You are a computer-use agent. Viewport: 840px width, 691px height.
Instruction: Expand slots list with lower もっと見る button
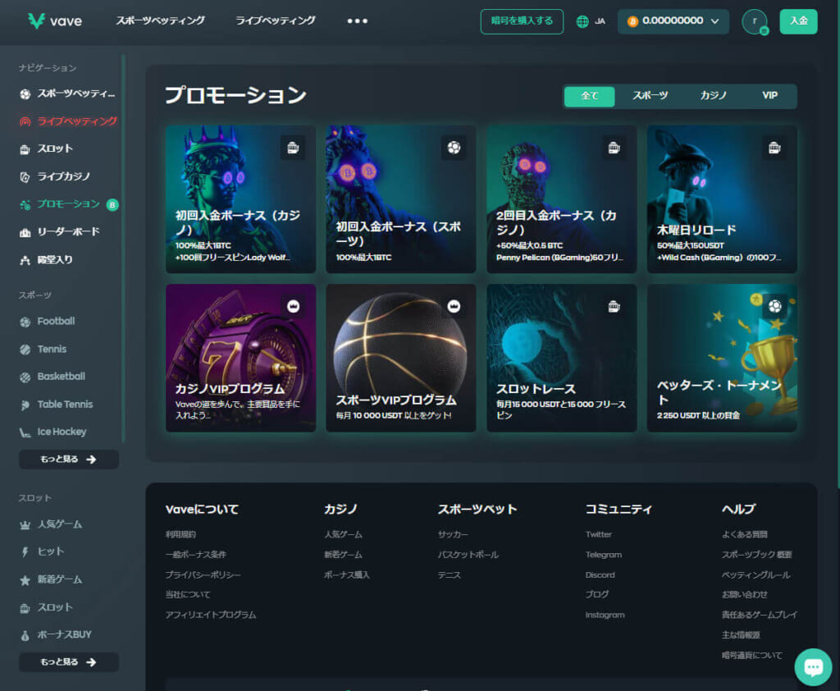click(x=69, y=662)
